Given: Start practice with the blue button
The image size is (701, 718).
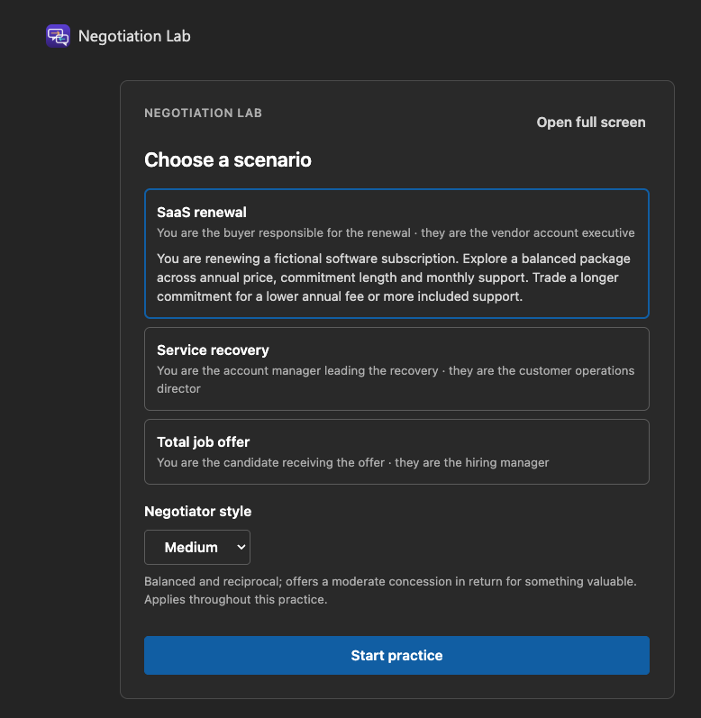Looking at the screenshot, I should (x=396, y=655).
